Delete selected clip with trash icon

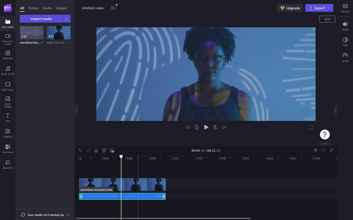[x=104, y=150]
